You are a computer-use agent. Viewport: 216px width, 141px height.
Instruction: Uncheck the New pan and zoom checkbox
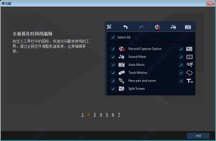point(113,81)
